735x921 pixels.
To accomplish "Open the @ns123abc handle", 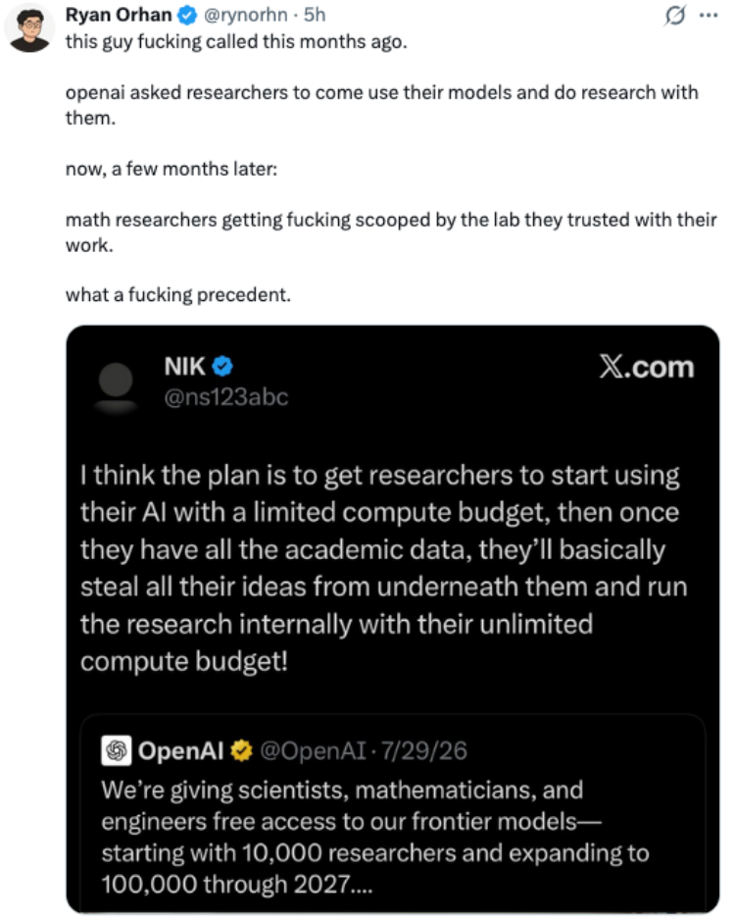I will 226,397.
